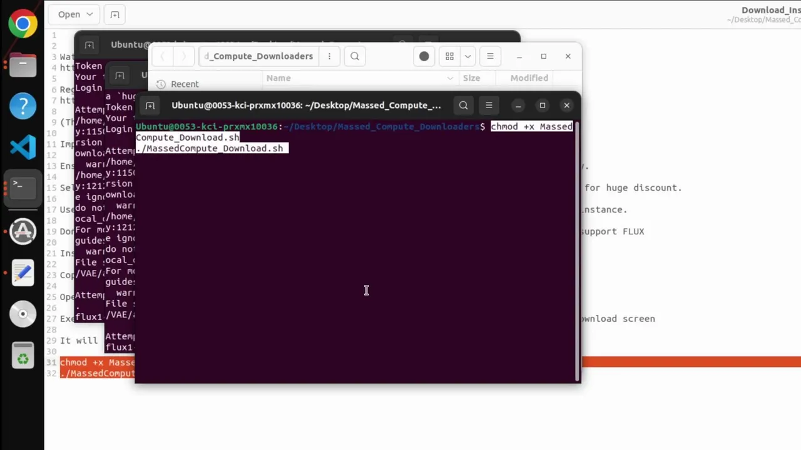Click the Massed_Compute_Downloaders path bar in Files
Viewport: 801px width, 450px height.
258,56
